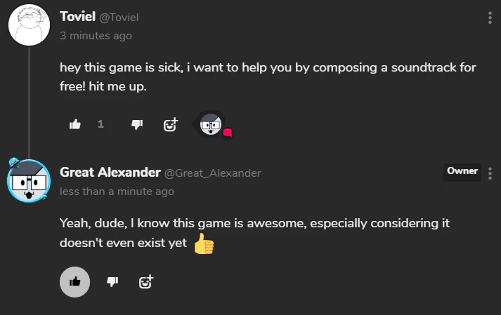The image size is (501, 315).
Task: Open the more options menu on Toviel's comment
Action: pyautogui.click(x=490, y=18)
